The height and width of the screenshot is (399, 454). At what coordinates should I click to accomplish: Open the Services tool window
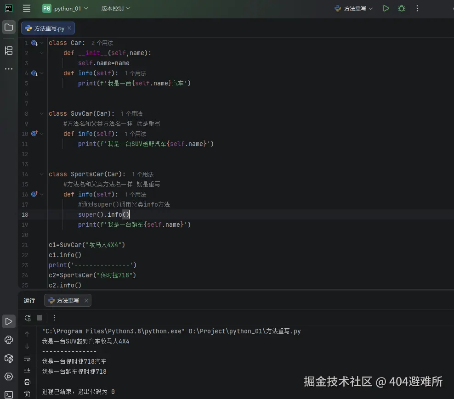pos(9,377)
